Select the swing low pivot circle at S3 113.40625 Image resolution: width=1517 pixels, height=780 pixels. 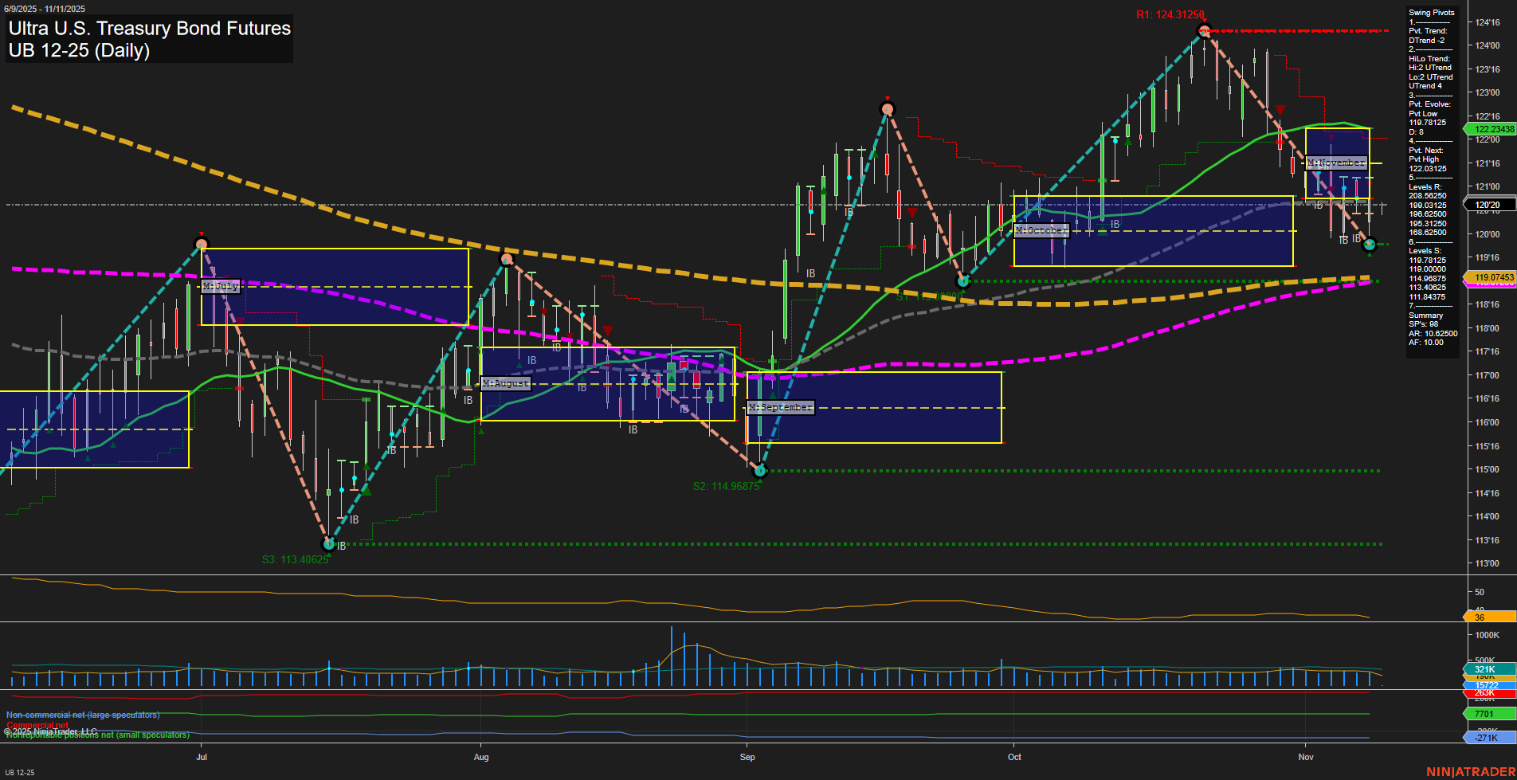[x=328, y=544]
